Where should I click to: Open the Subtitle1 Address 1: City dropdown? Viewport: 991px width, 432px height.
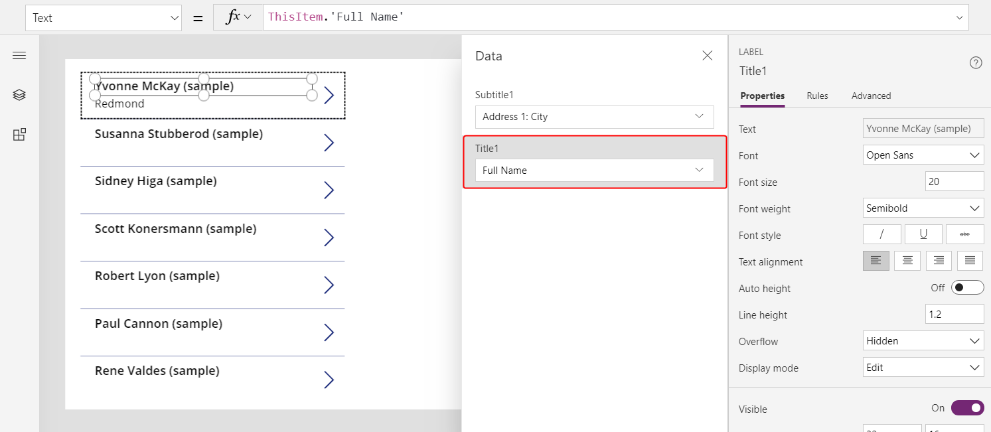[x=595, y=117]
